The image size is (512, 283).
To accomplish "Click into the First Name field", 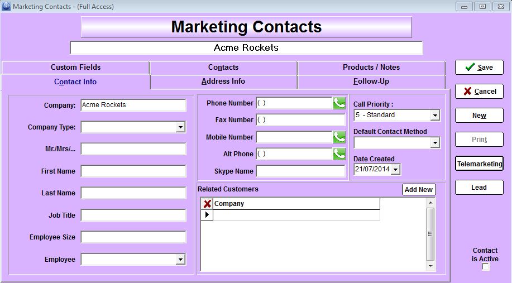I will click(133, 171).
